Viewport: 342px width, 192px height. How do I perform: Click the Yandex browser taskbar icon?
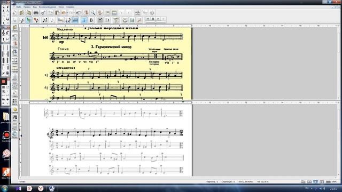[x=41, y=188]
